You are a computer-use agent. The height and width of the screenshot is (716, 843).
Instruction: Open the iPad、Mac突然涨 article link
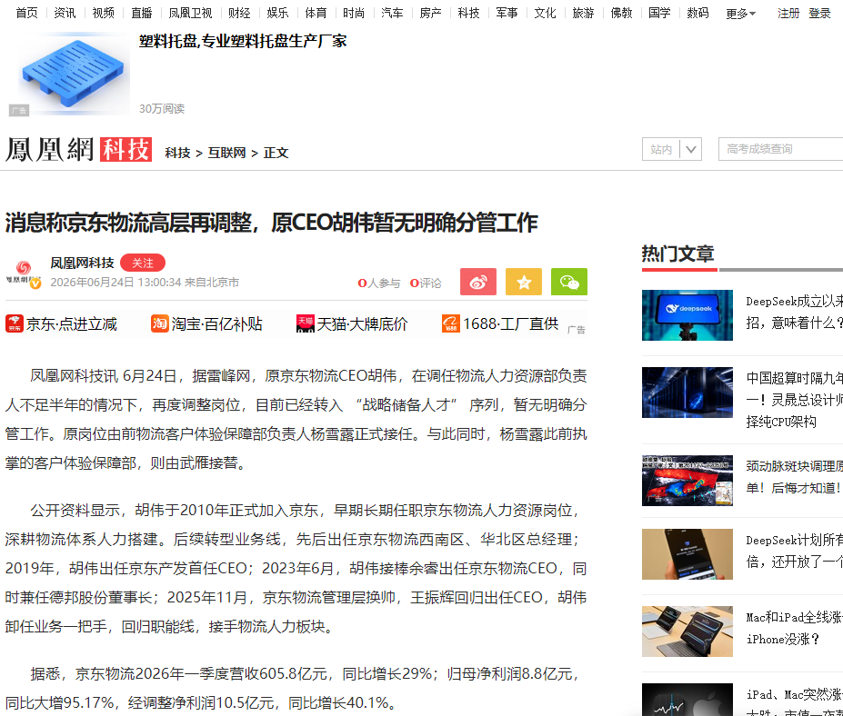[795, 701]
